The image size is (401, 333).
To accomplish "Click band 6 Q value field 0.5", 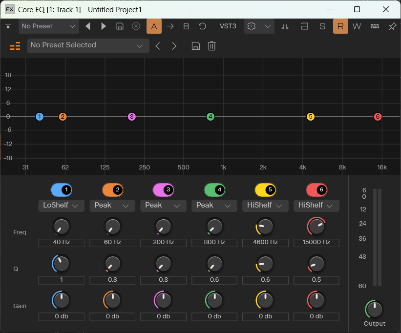I will pos(317,280).
